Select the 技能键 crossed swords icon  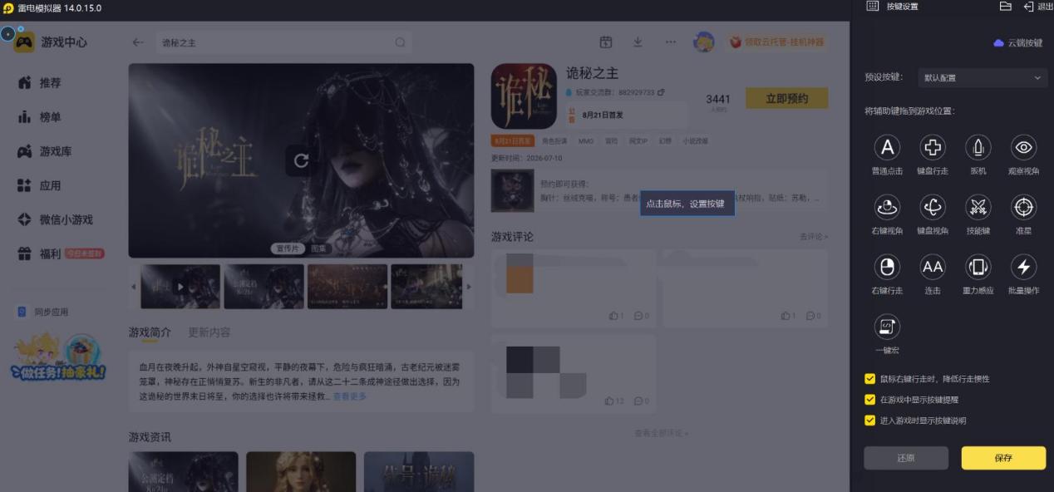coord(978,207)
